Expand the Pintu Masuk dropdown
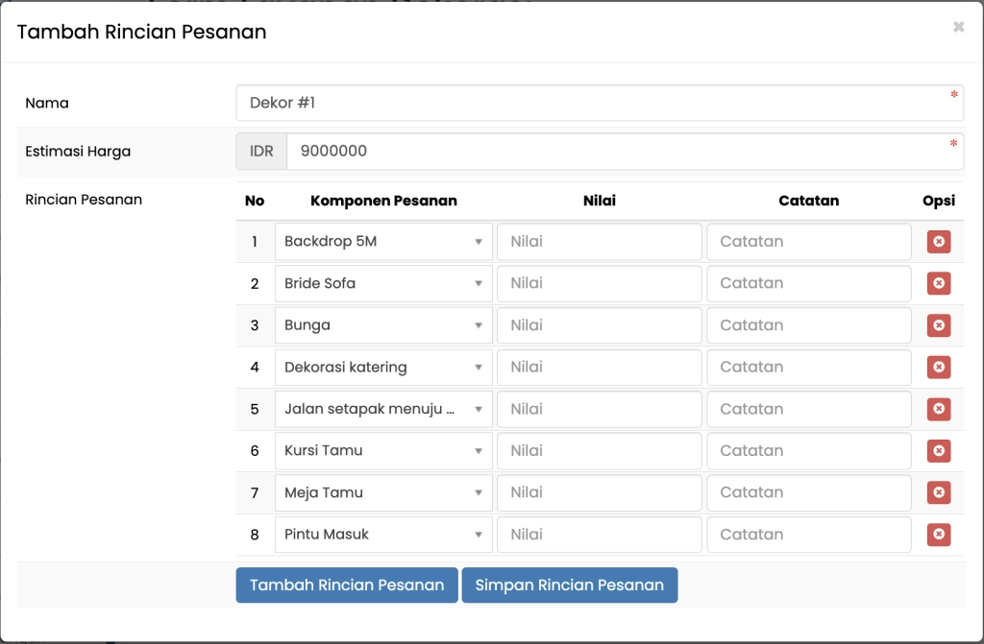 [x=382, y=535]
